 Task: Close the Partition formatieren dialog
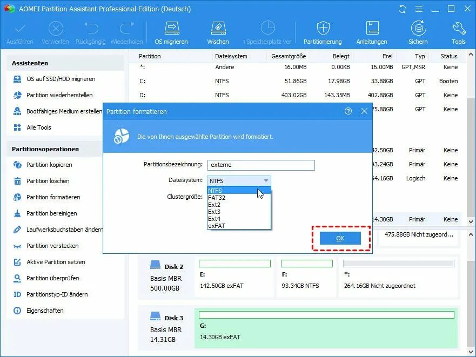364,111
